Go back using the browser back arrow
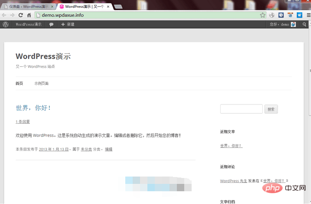 click(4, 15)
